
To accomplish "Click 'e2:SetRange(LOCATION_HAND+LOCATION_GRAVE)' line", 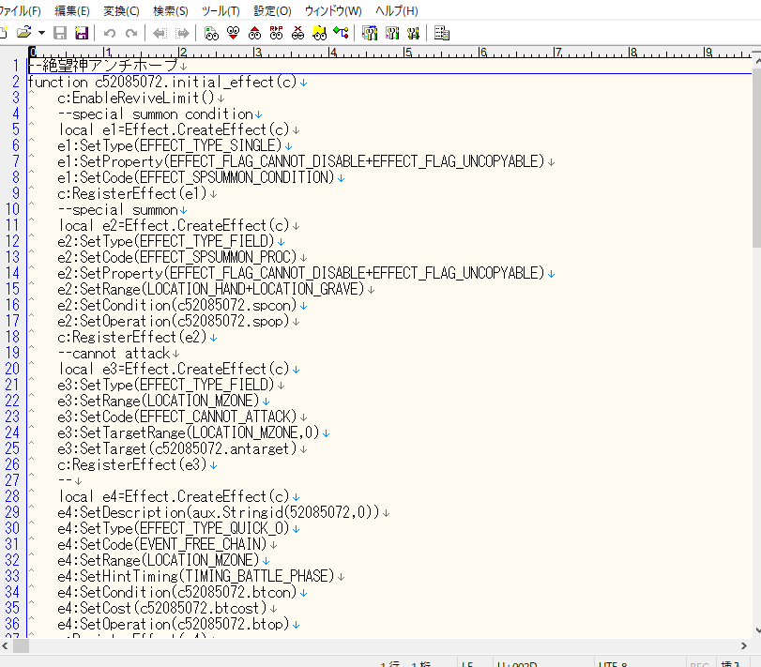I will [x=211, y=289].
